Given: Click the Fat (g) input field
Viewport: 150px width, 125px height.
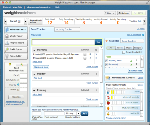Looking at the screenshot, I should point(23,75).
